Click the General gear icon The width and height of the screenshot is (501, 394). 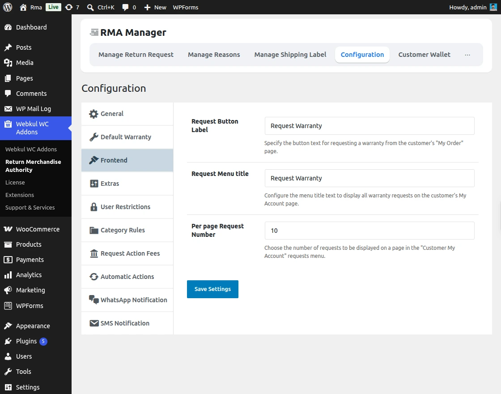(93, 114)
